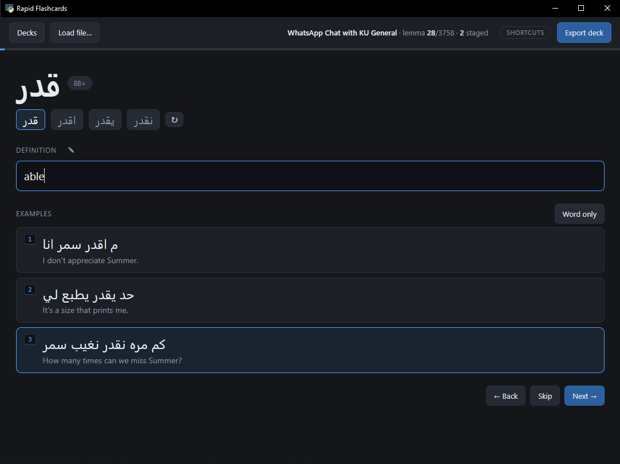Screen dimensions: 620x464
Task: Go to the previous lemma with Back
Action: click(506, 395)
